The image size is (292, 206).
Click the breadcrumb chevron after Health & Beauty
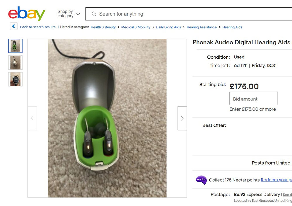point(118,27)
